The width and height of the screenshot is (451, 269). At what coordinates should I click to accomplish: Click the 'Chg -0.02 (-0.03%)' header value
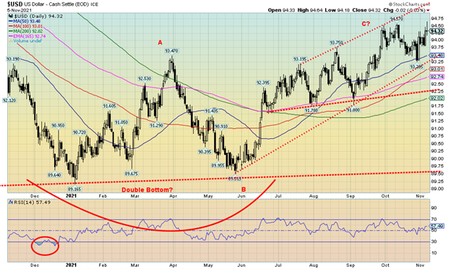pyautogui.click(x=405, y=10)
